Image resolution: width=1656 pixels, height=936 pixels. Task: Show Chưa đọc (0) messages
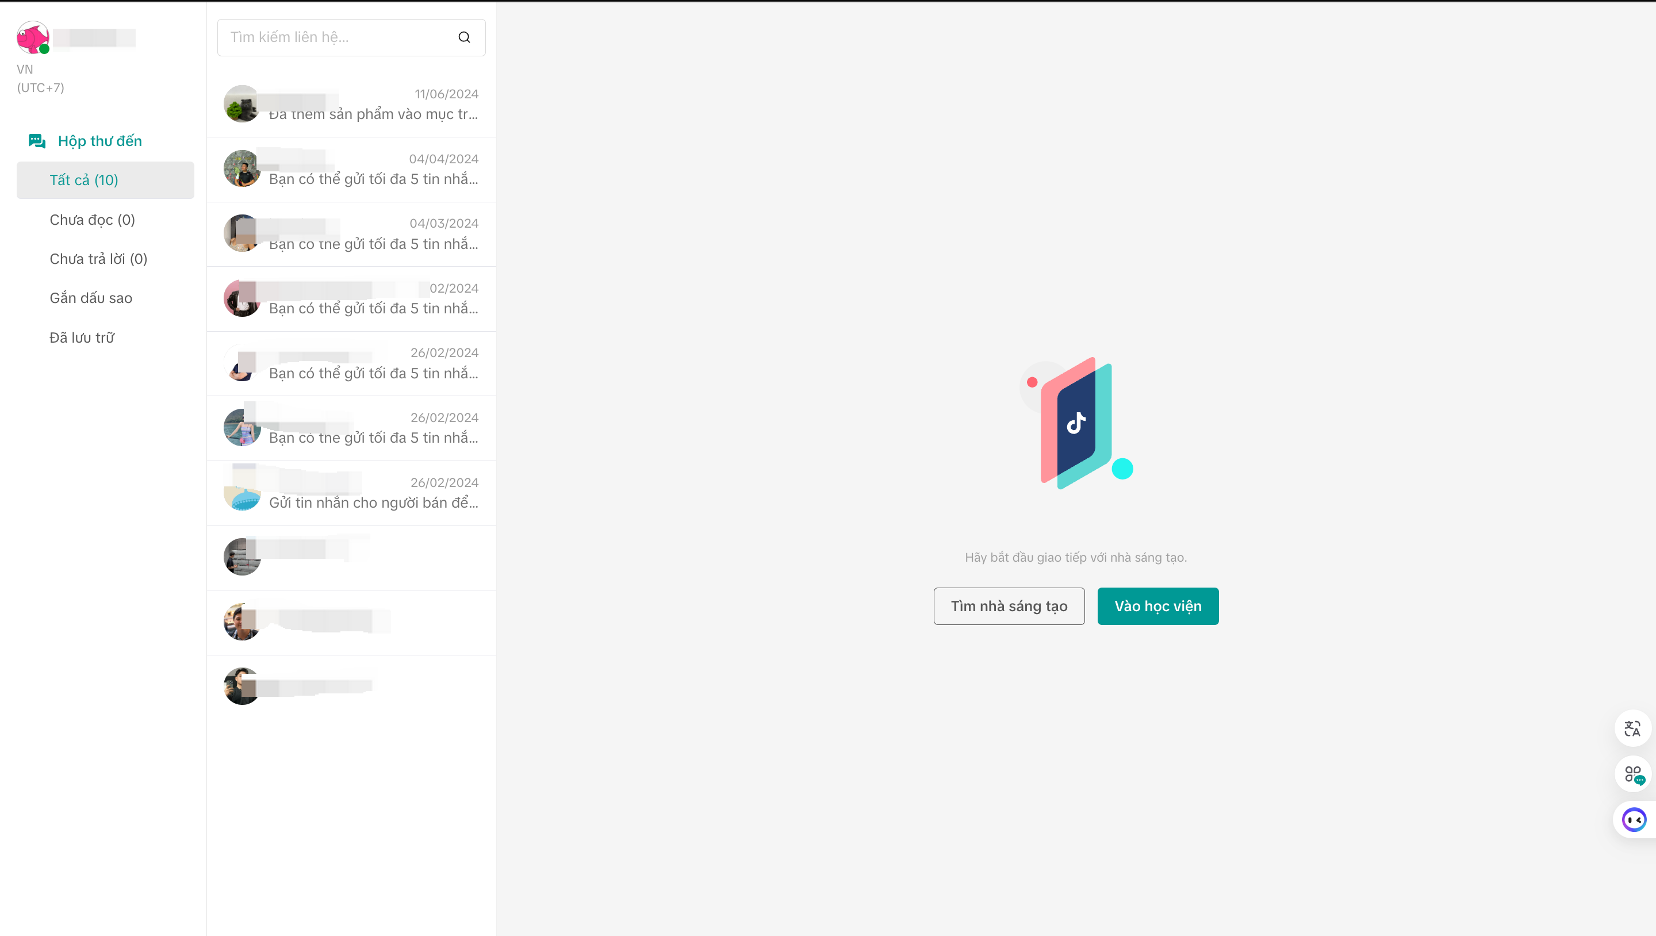(x=92, y=220)
